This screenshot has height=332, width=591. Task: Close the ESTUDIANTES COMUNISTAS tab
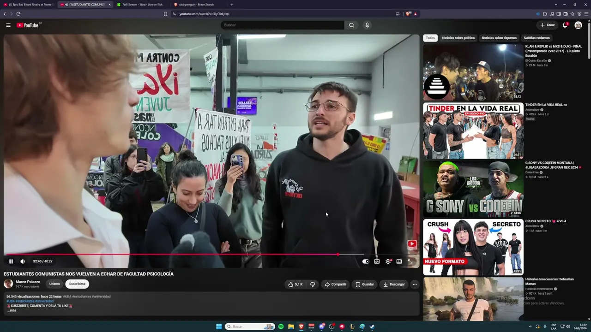pos(109,5)
